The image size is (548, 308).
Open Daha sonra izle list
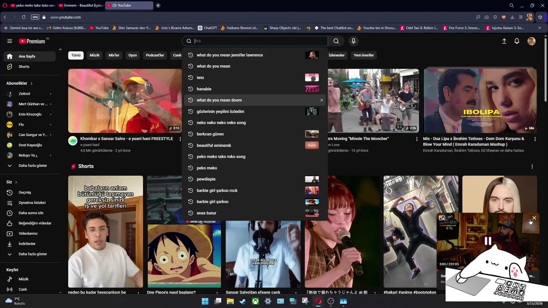point(30,213)
